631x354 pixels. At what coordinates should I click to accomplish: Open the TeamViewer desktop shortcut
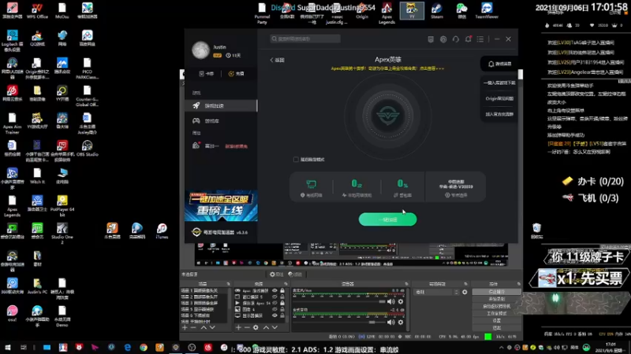[487, 10]
